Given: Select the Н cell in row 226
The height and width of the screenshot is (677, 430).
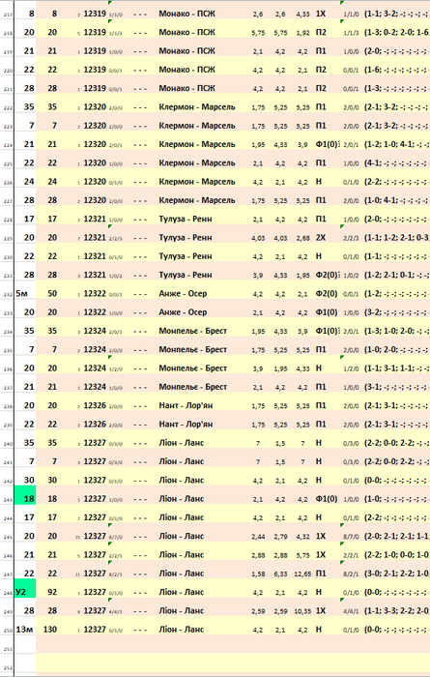Looking at the screenshot, I should (x=319, y=182).
